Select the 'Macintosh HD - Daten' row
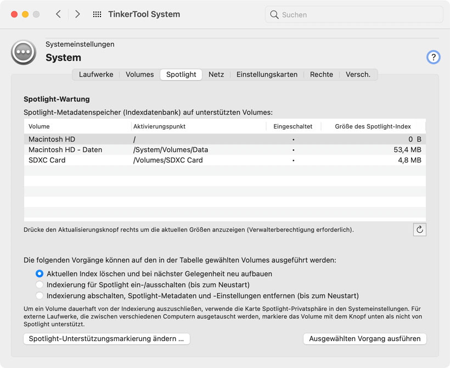Screen dimensions: 450x368 click(224, 149)
